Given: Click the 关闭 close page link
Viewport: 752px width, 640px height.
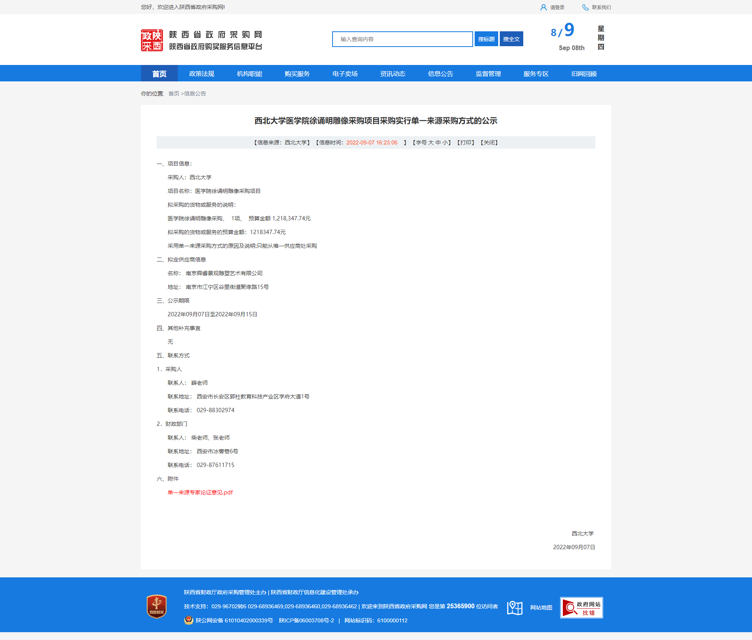Looking at the screenshot, I should [489, 142].
